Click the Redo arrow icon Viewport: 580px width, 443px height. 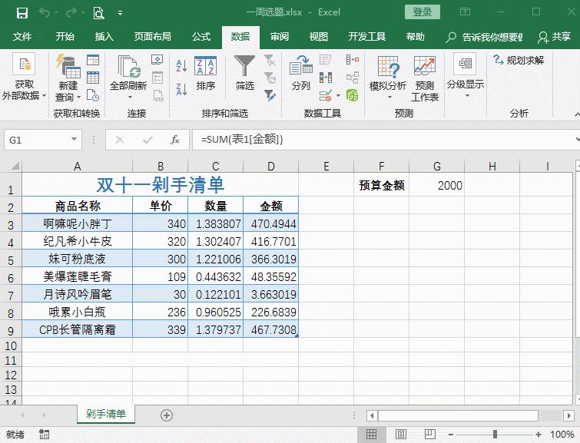tap(71, 13)
